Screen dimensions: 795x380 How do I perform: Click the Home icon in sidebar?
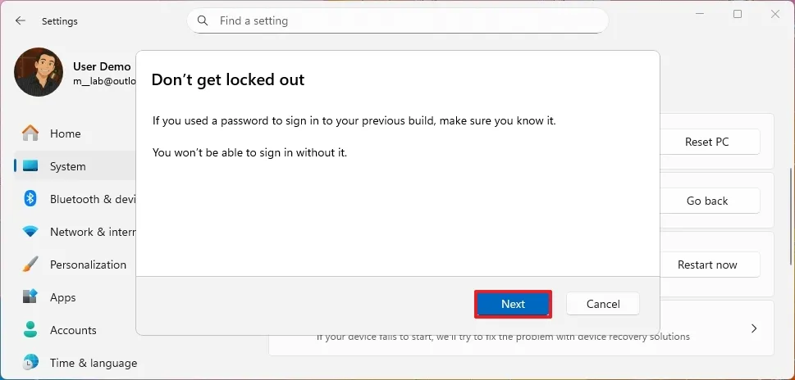(30, 133)
